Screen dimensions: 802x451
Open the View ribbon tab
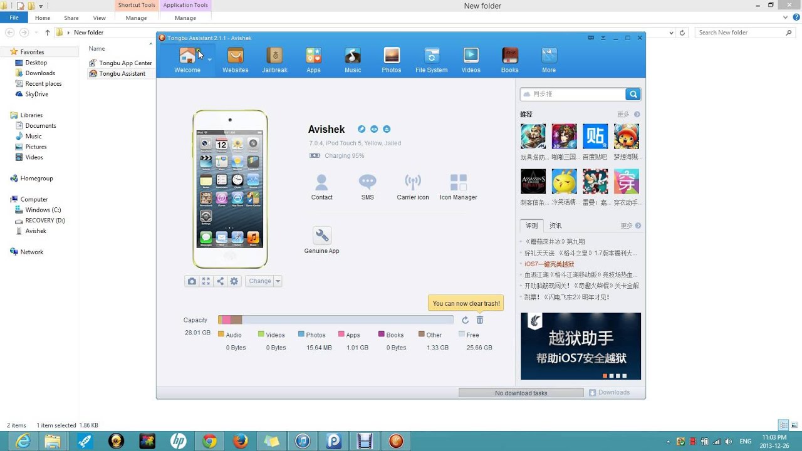[99, 18]
